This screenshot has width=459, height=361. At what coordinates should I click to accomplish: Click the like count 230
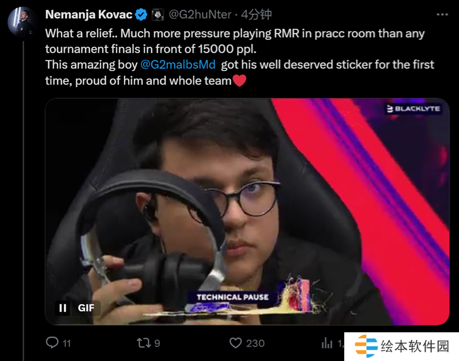coord(255,343)
